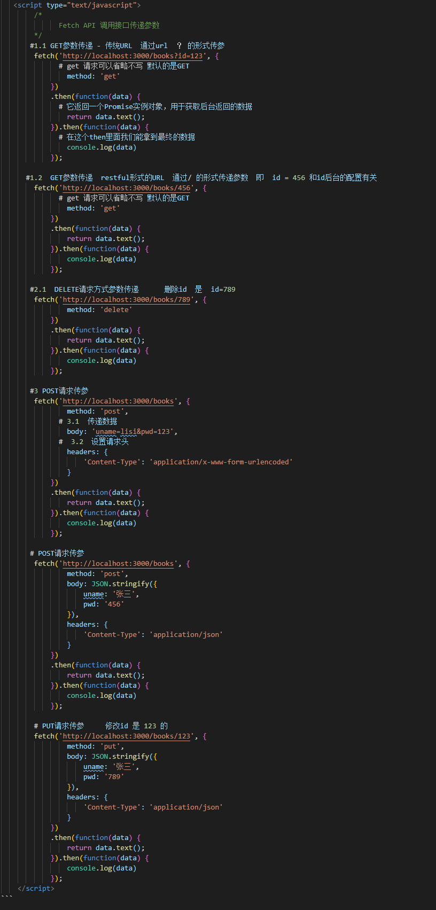Click 'id=789' in the DELETE heading

click(223, 290)
